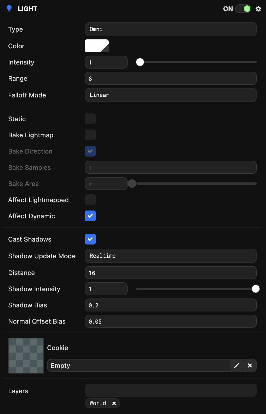Click the Layers input field
The height and width of the screenshot is (414, 266).
[x=171, y=390]
